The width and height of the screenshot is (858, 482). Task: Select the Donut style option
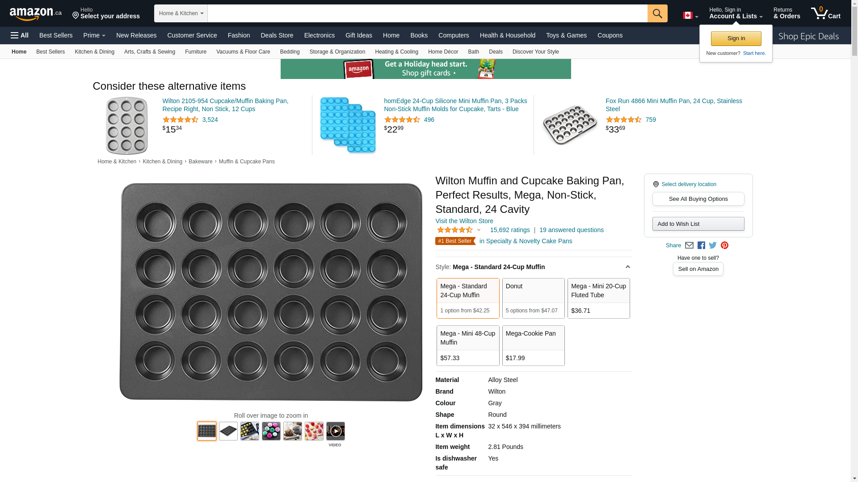tap(533, 298)
